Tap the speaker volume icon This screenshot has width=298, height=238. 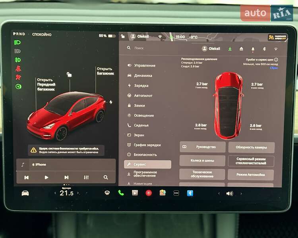click(230, 194)
